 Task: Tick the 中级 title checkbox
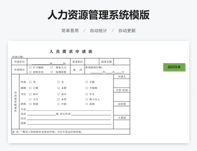(58, 104)
